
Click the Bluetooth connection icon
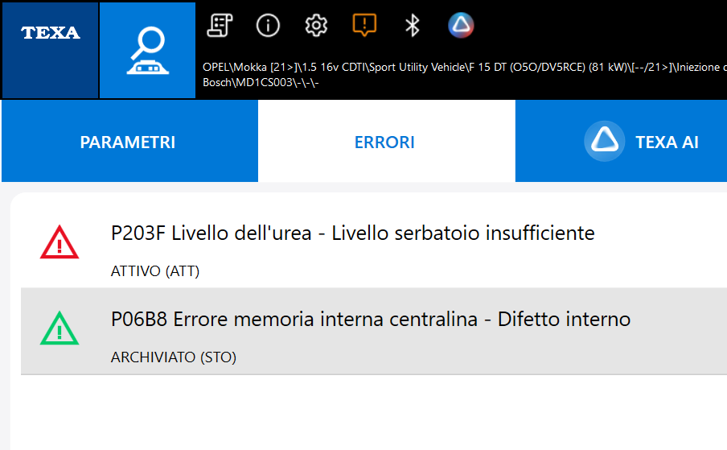point(413,26)
